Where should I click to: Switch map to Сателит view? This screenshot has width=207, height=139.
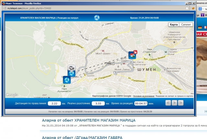[186, 25]
